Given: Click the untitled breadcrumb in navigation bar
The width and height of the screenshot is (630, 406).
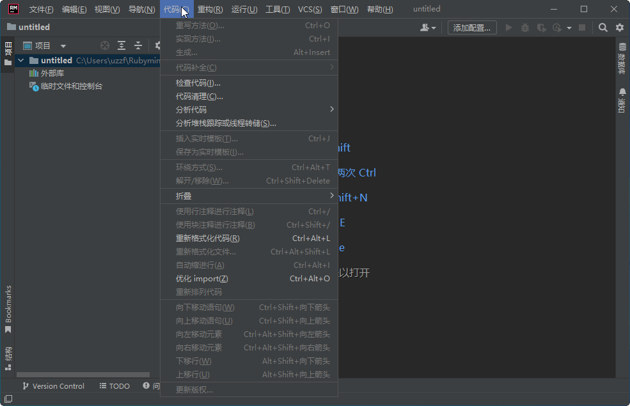Looking at the screenshot, I should [29, 27].
